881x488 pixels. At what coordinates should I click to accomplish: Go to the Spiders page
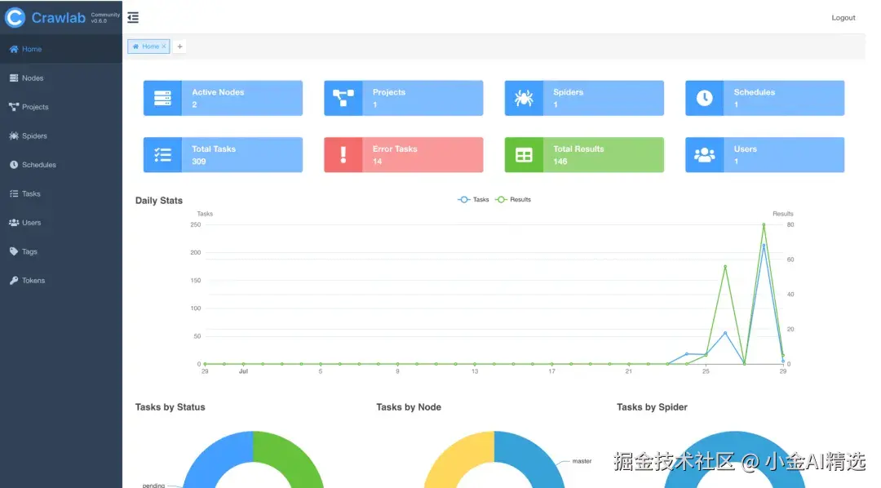click(x=61, y=136)
